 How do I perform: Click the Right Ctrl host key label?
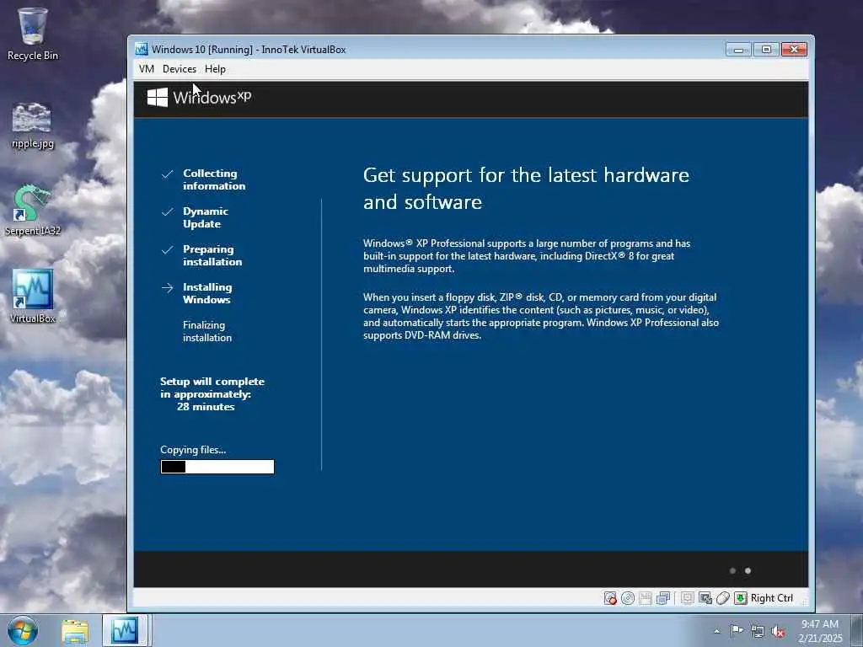pos(772,598)
